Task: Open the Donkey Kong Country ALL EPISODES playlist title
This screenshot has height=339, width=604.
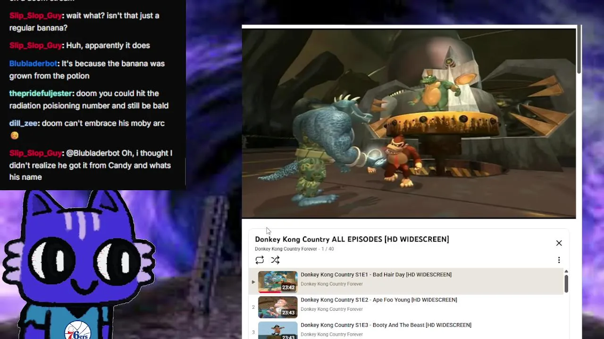Action: coord(352,239)
